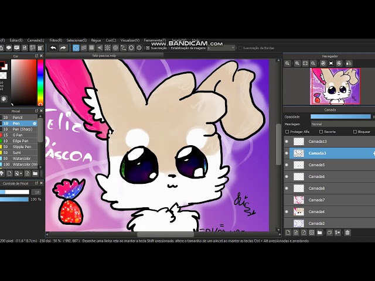
Task: Select the Pen (Sharp) brush
Action: tap(19, 129)
